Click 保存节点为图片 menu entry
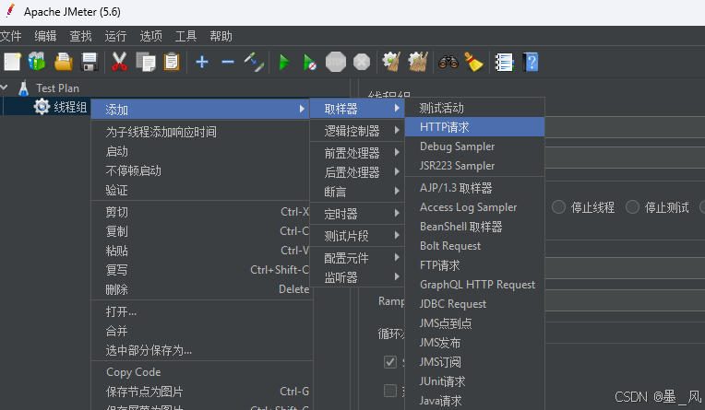This screenshot has width=705, height=410. point(202,392)
